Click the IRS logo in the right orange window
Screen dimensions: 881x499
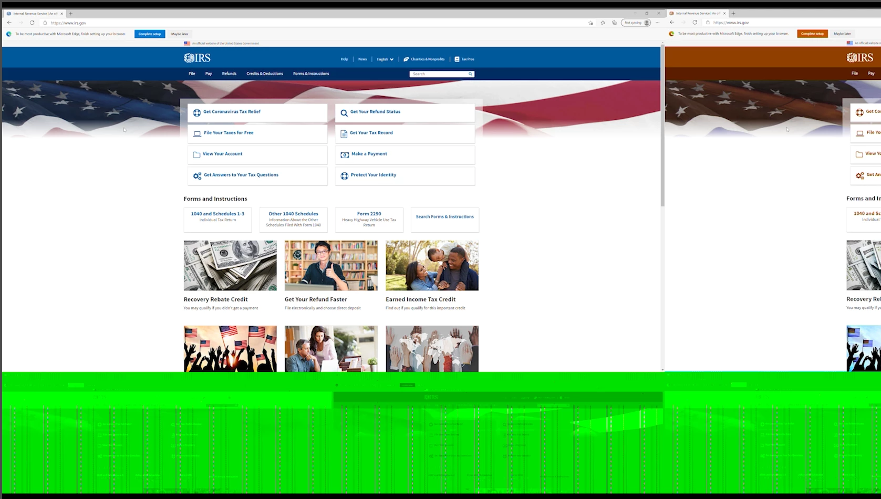pyautogui.click(x=860, y=58)
